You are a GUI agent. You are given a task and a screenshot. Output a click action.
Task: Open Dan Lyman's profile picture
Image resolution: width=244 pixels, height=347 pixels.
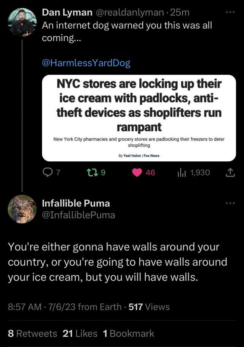[x=22, y=22]
